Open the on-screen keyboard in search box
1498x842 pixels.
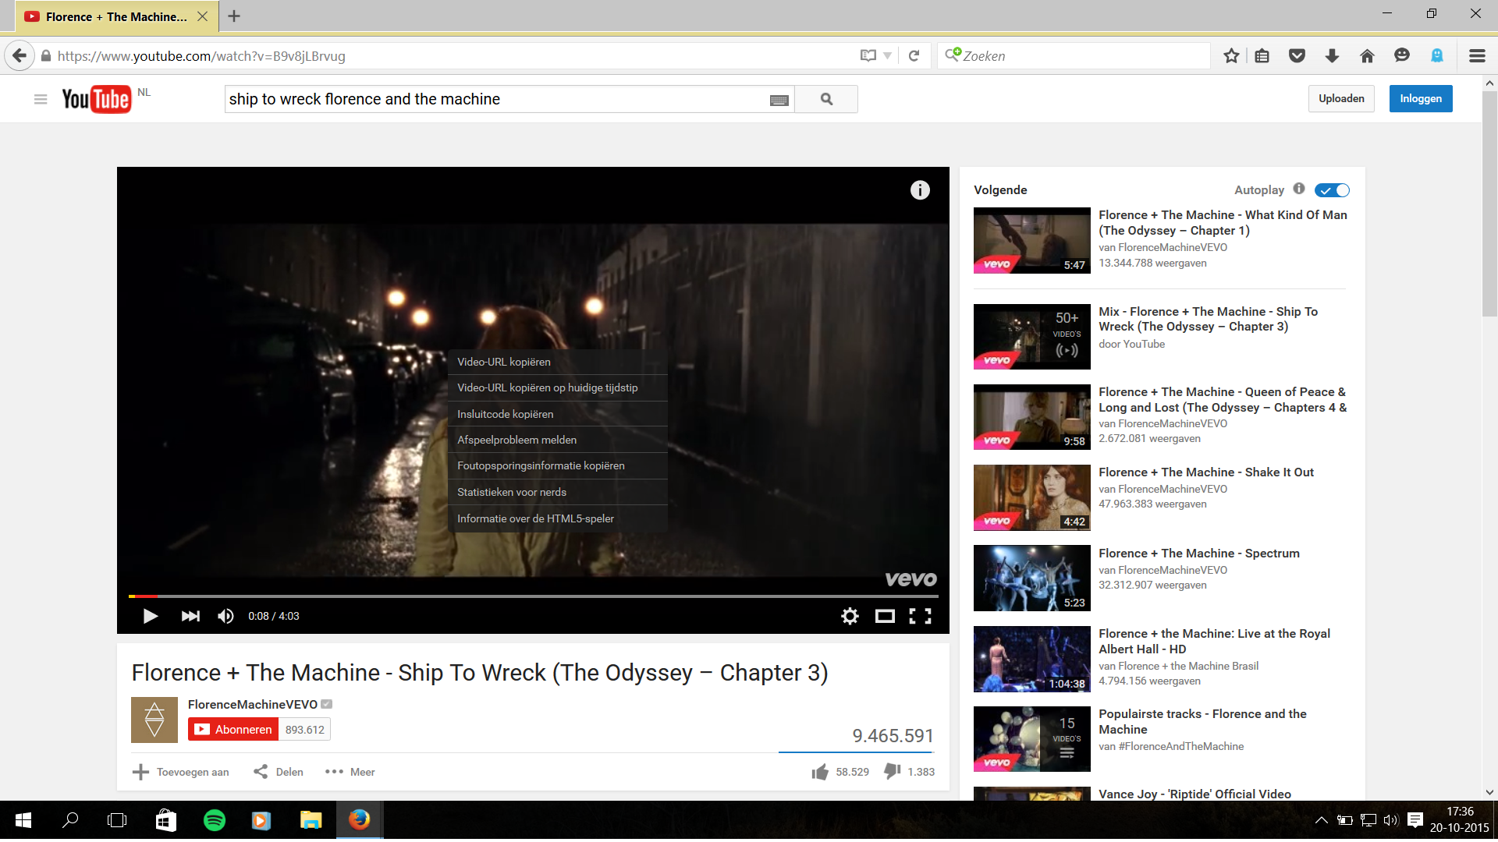779,100
